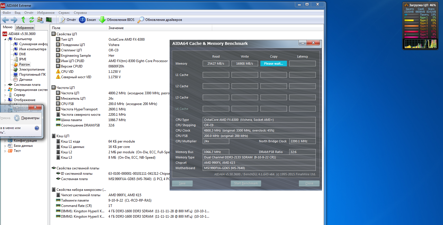The height and width of the screenshot is (225, 443).
Task: Click the Параметры gear button
Action: [x=27, y=118]
